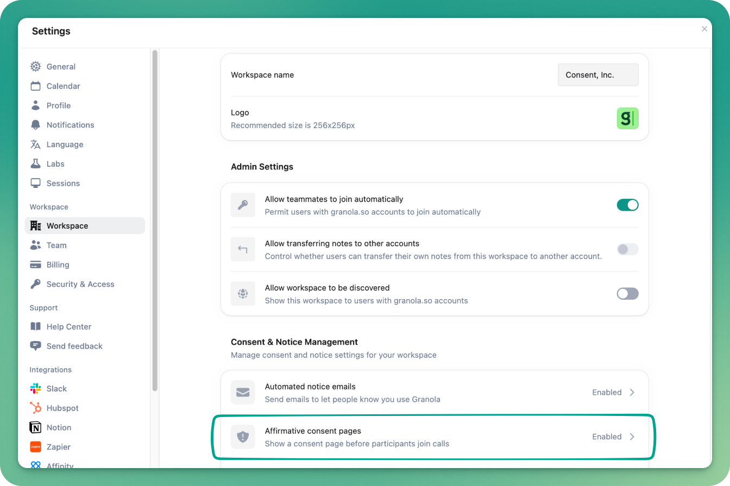Open the Help Center link
Viewport: 730px width, 486px height.
click(x=68, y=327)
